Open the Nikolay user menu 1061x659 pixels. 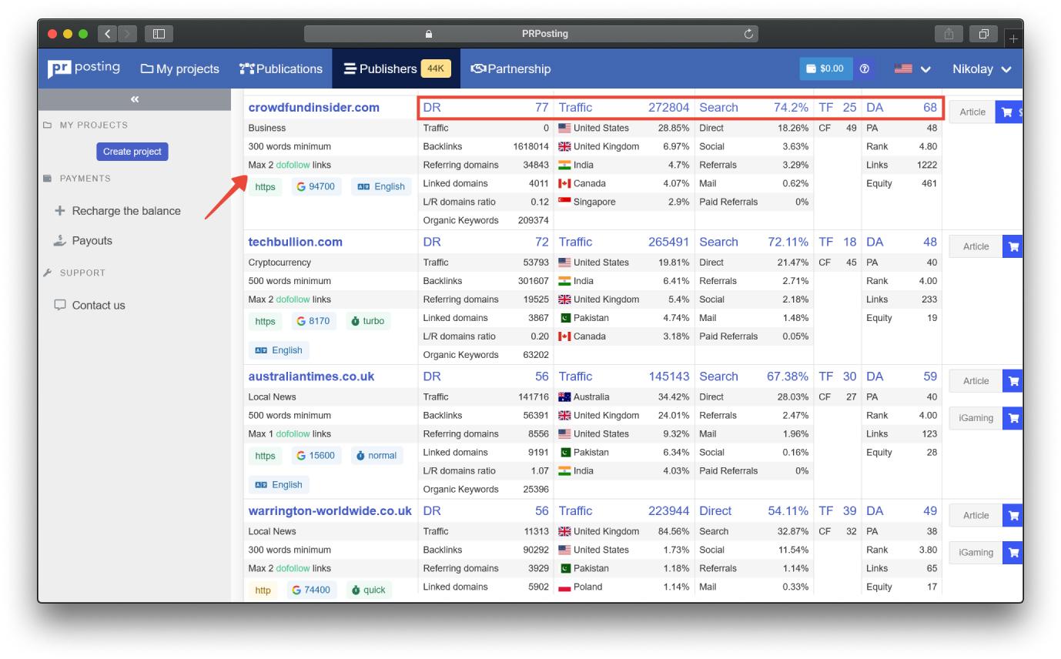click(982, 69)
